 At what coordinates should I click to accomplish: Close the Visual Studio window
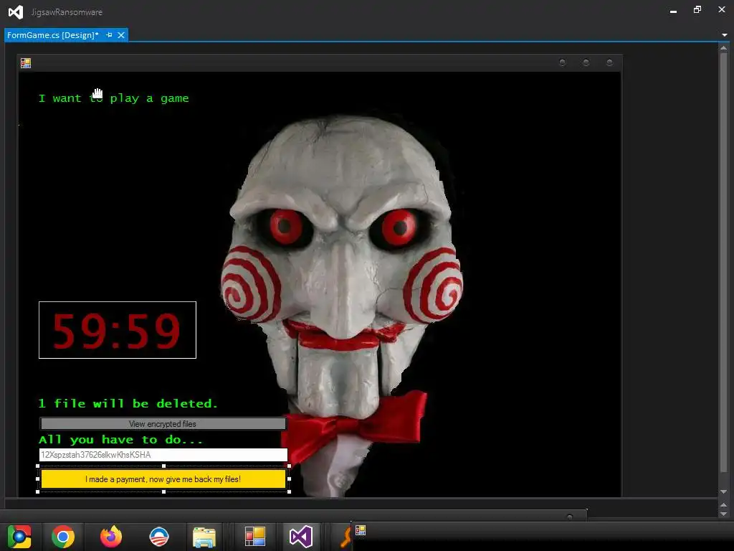click(722, 9)
